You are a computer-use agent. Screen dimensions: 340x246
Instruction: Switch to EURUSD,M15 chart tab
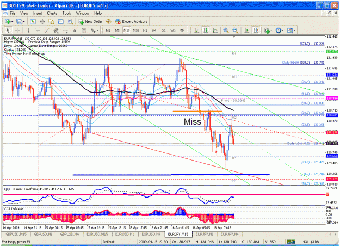(97, 234)
